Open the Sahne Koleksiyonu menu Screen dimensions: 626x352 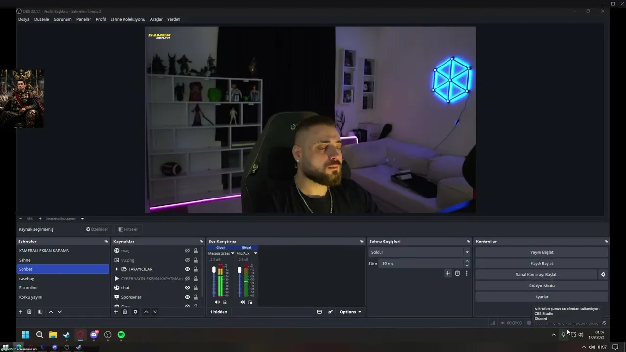[x=128, y=19]
